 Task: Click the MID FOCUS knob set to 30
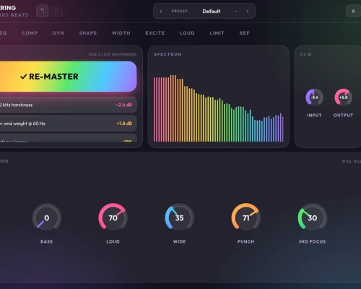point(313,217)
